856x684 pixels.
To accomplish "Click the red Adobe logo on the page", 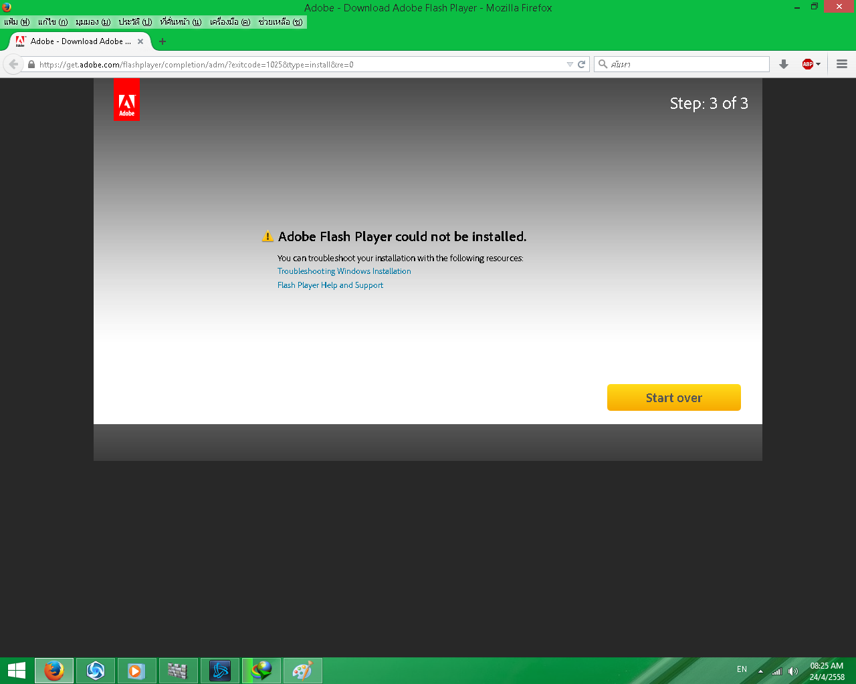I will 126,100.
